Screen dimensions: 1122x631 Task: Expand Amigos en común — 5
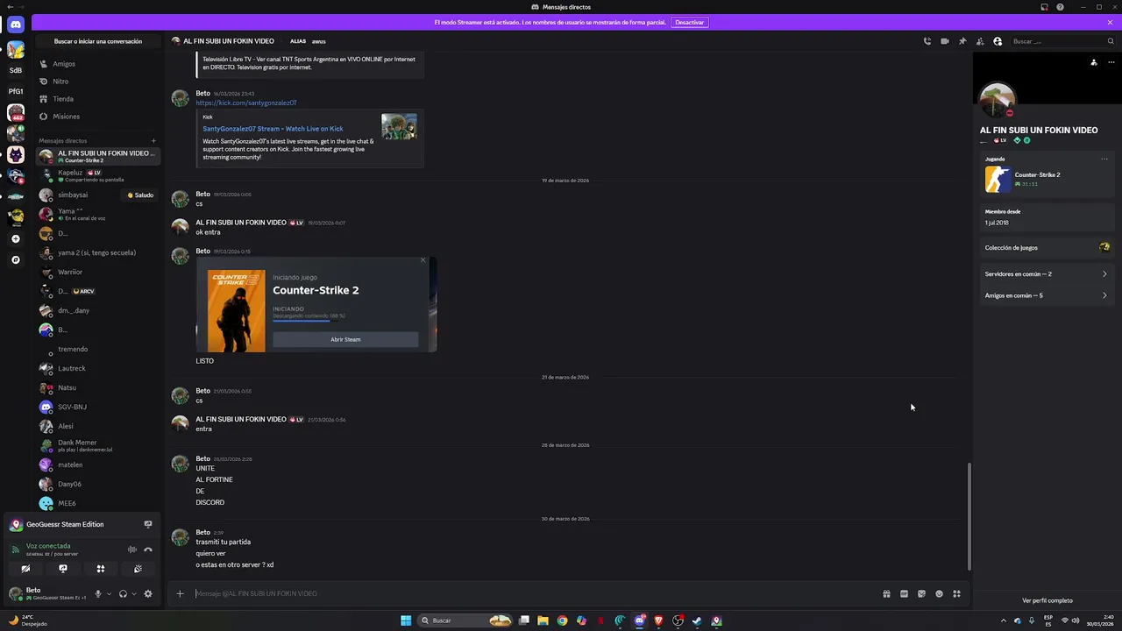(1047, 295)
